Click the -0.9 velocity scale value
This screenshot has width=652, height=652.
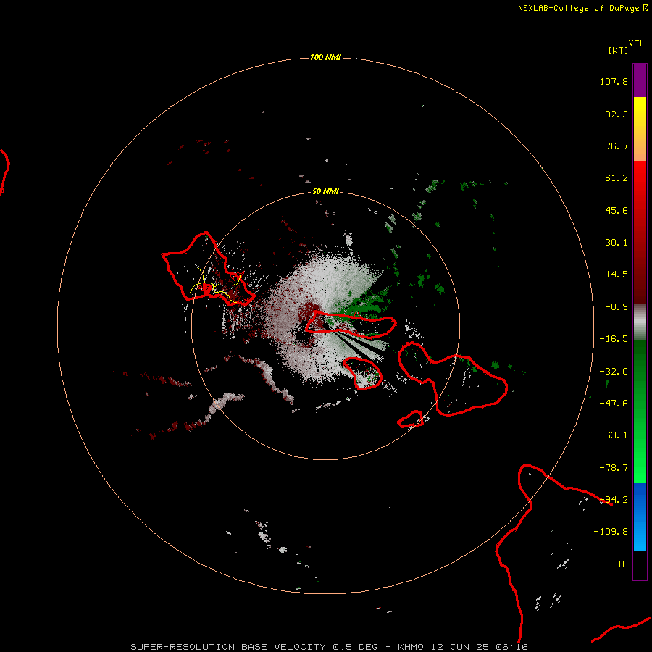pos(617,307)
